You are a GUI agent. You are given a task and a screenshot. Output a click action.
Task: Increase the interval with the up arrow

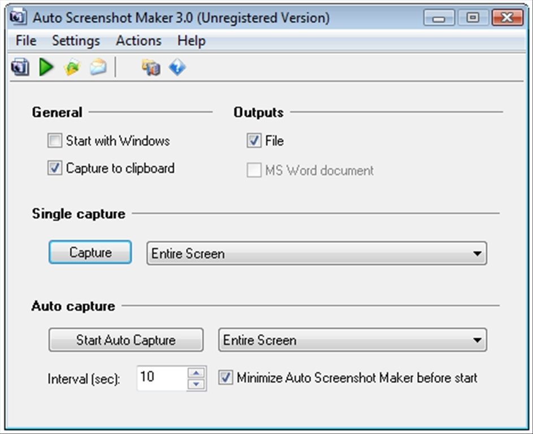pos(197,373)
